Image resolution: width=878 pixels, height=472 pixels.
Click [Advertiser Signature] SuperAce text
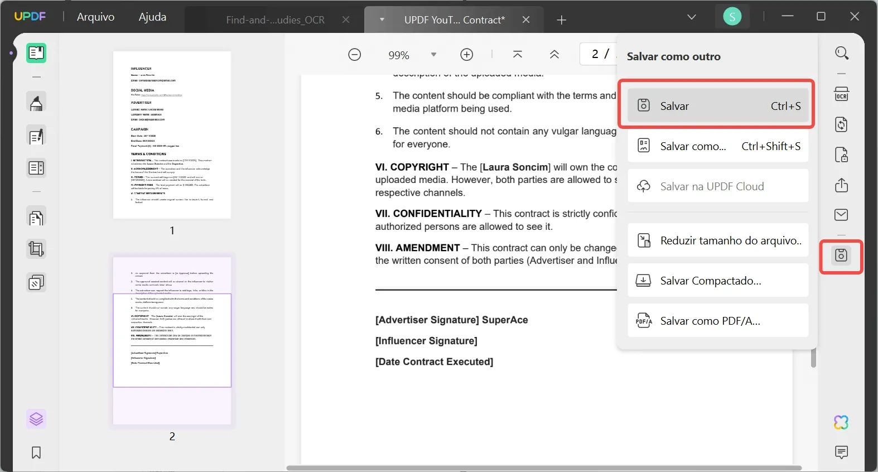(x=452, y=320)
